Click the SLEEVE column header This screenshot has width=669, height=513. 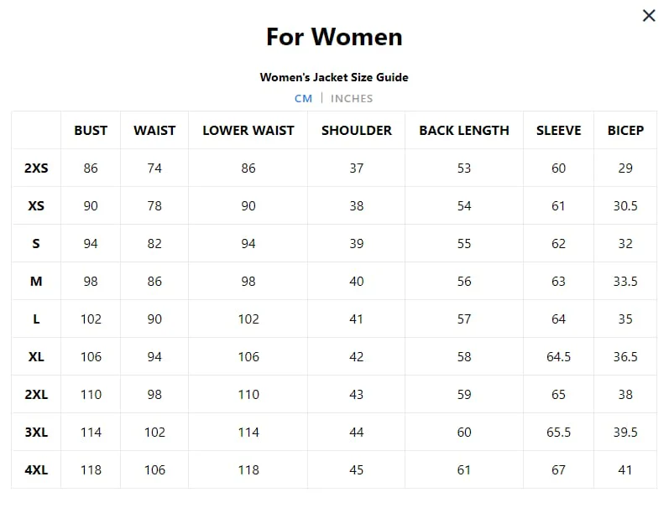click(x=558, y=130)
